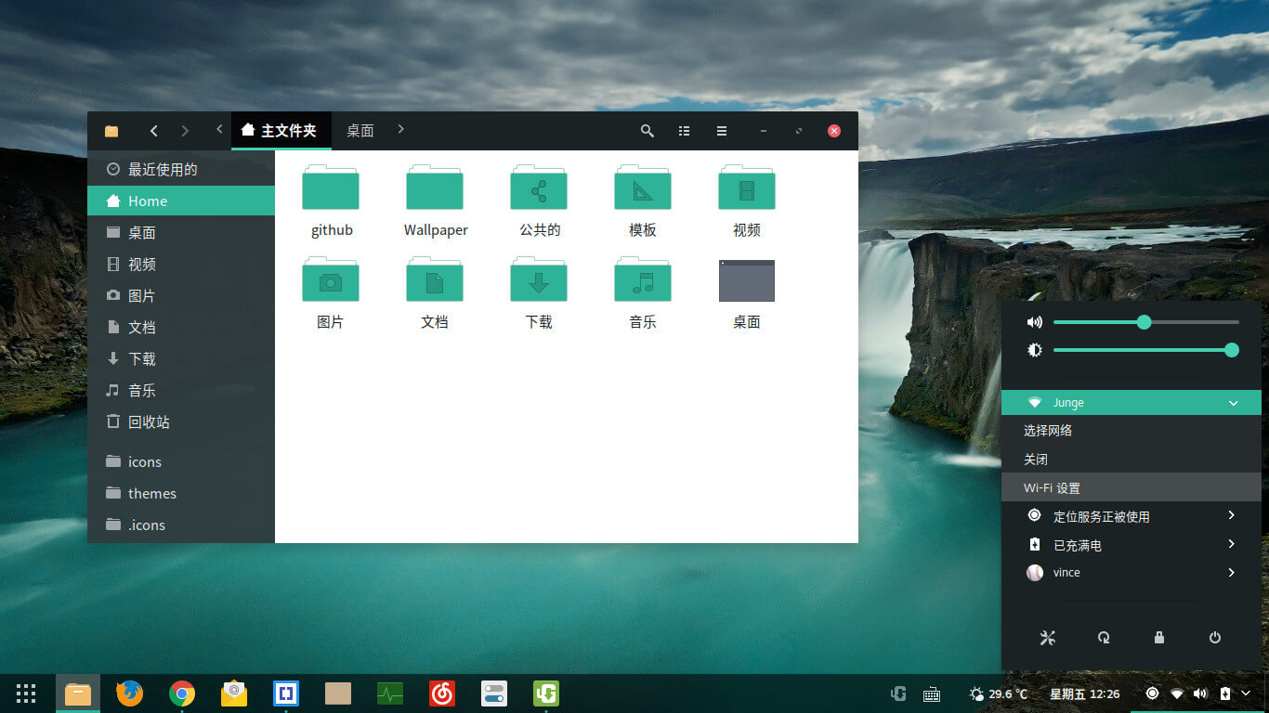Switch to list view using the grid icon
The height and width of the screenshot is (713, 1269).
tap(684, 131)
